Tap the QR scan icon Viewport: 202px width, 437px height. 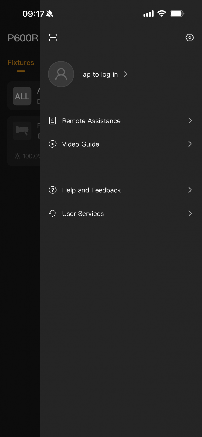coord(53,38)
